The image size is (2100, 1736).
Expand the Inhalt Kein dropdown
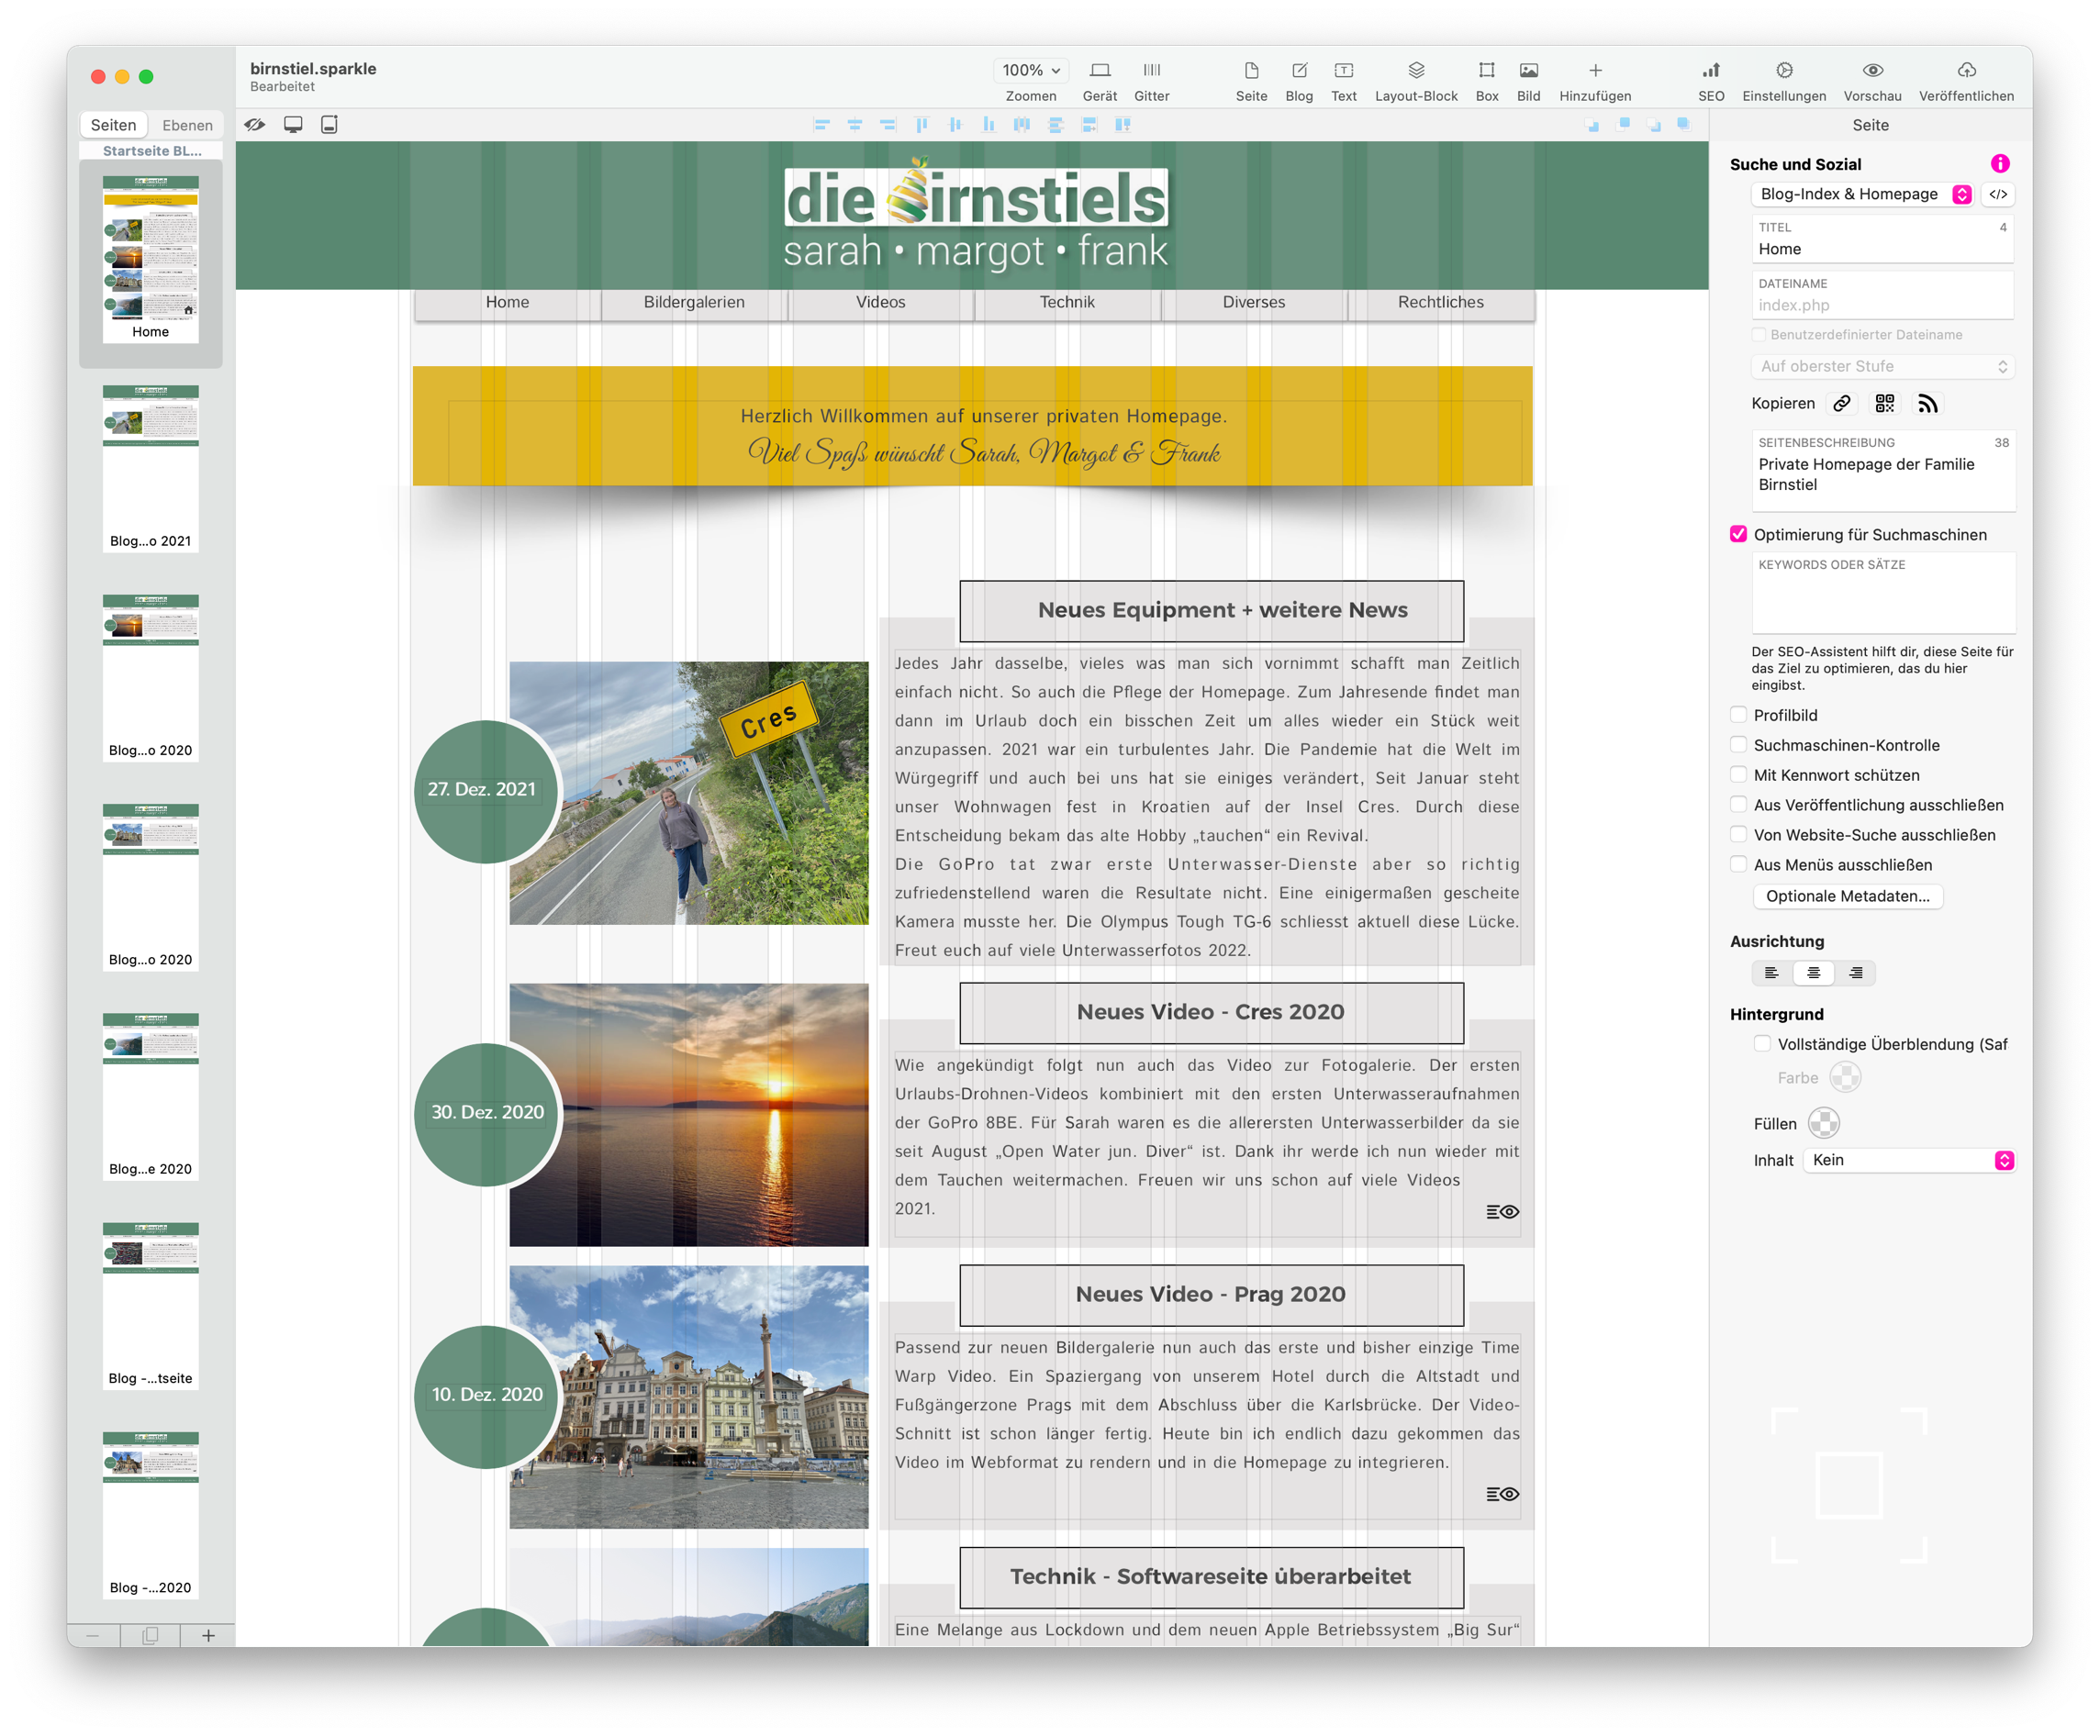pyautogui.click(x=1908, y=1160)
